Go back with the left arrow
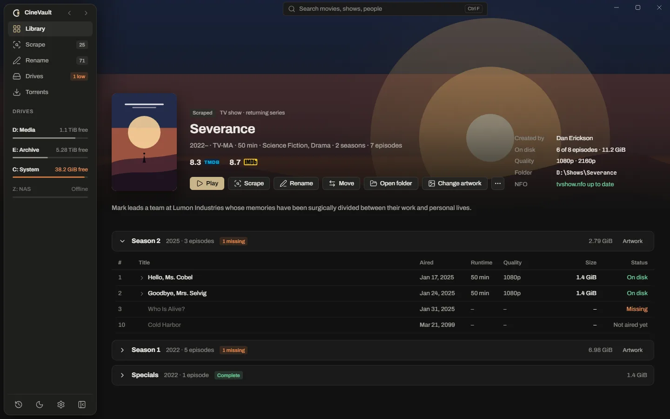Image resolution: width=670 pixels, height=419 pixels. click(69, 13)
